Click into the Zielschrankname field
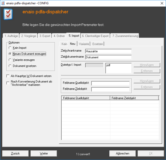The width and height of the screenshot is (166, 160). pyautogui.click(x=108, y=51)
